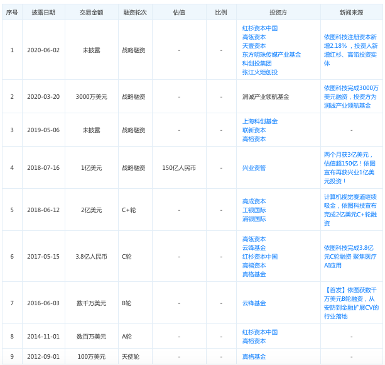Open 红杉资本中国 link in the 2017-05-15 row
Viewport: 385px width, 365px height.
[x=260, y=257]
